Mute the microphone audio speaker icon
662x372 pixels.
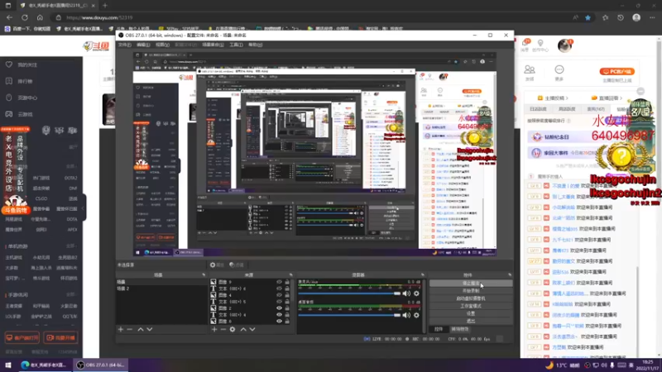pyautogui.click(x=406, y=293)
